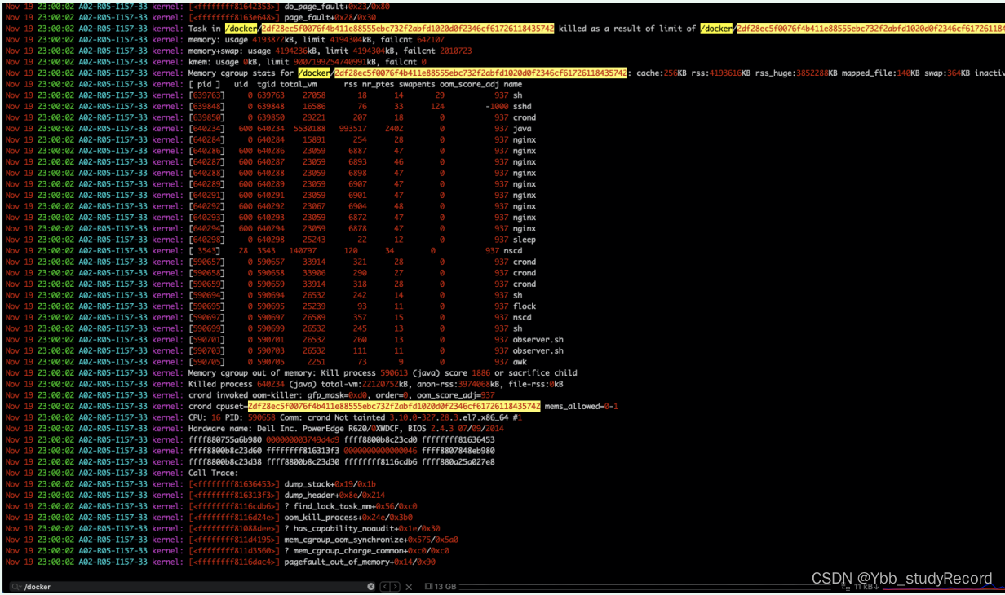1005x595 pixels.
Task: Click the java process name in pid table
Action: 522,129
